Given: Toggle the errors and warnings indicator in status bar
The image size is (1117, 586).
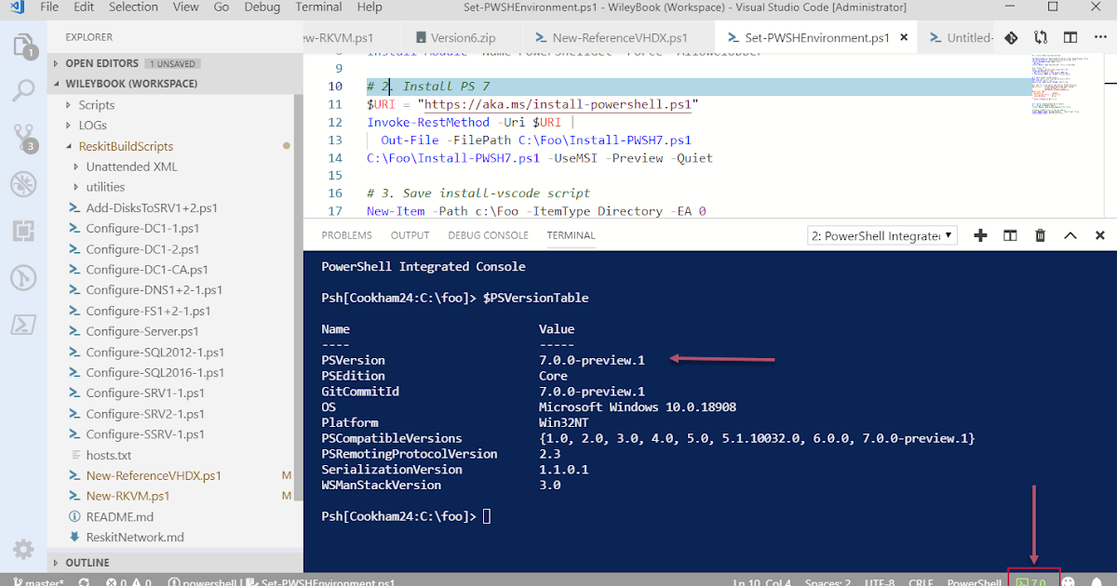Looking at the screenshot, I should point(128,579).
